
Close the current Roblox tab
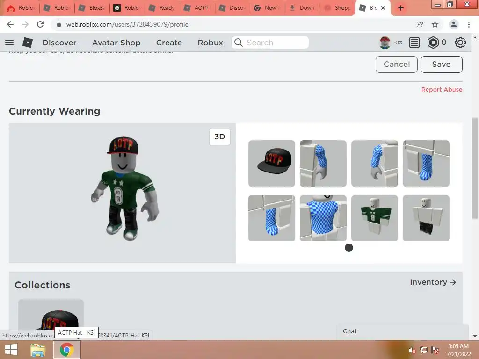pyautogui.click(x=383, y=8)
